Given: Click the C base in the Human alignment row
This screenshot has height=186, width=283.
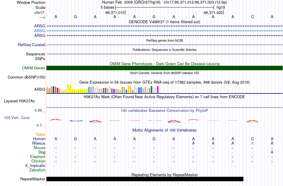Looking at the screenshot, I should [x=252, y=139].
